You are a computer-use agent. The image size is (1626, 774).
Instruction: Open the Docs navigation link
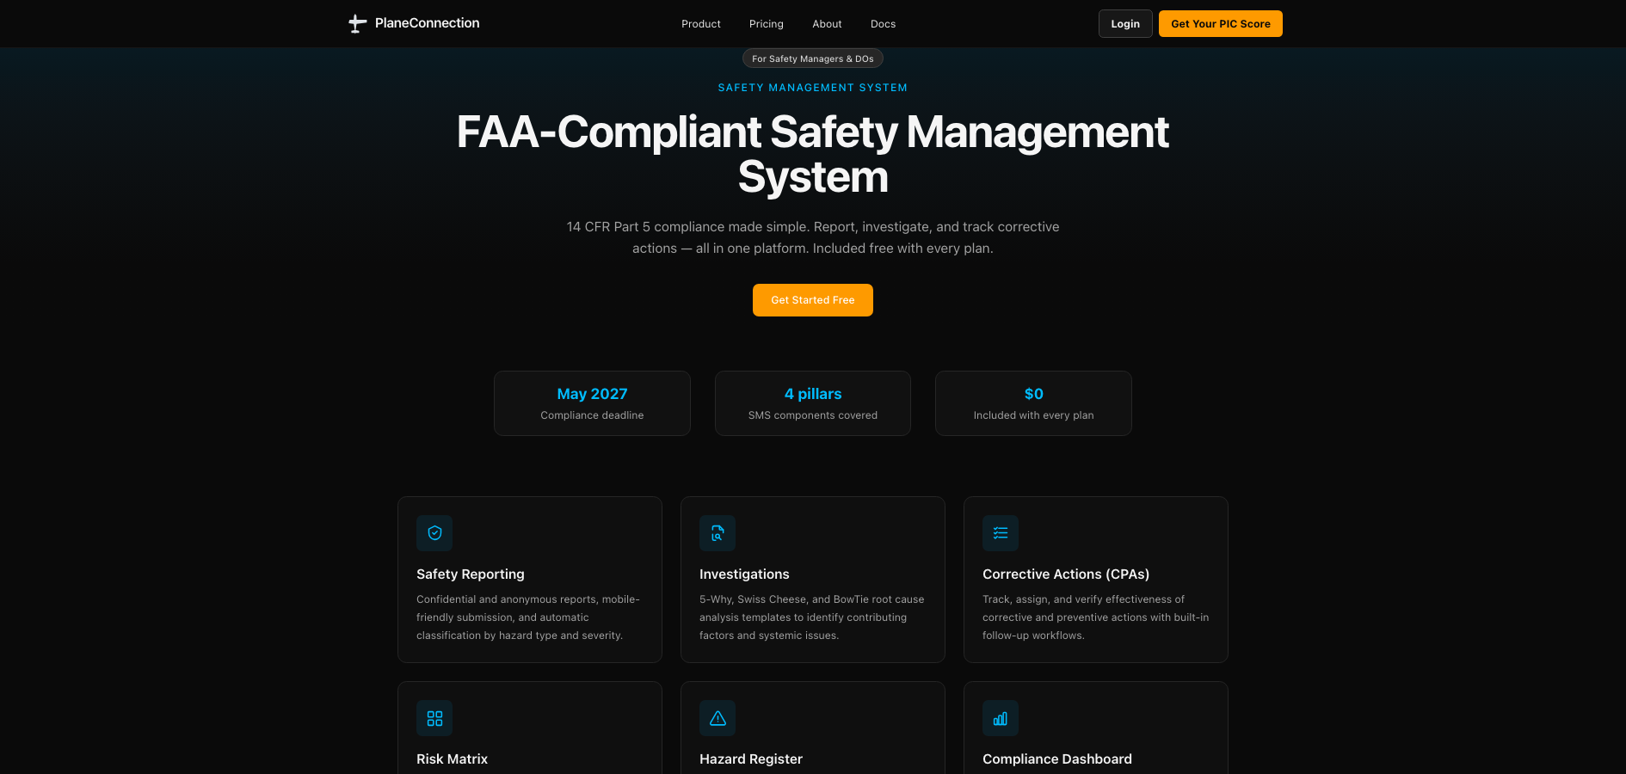click(883, 24)
